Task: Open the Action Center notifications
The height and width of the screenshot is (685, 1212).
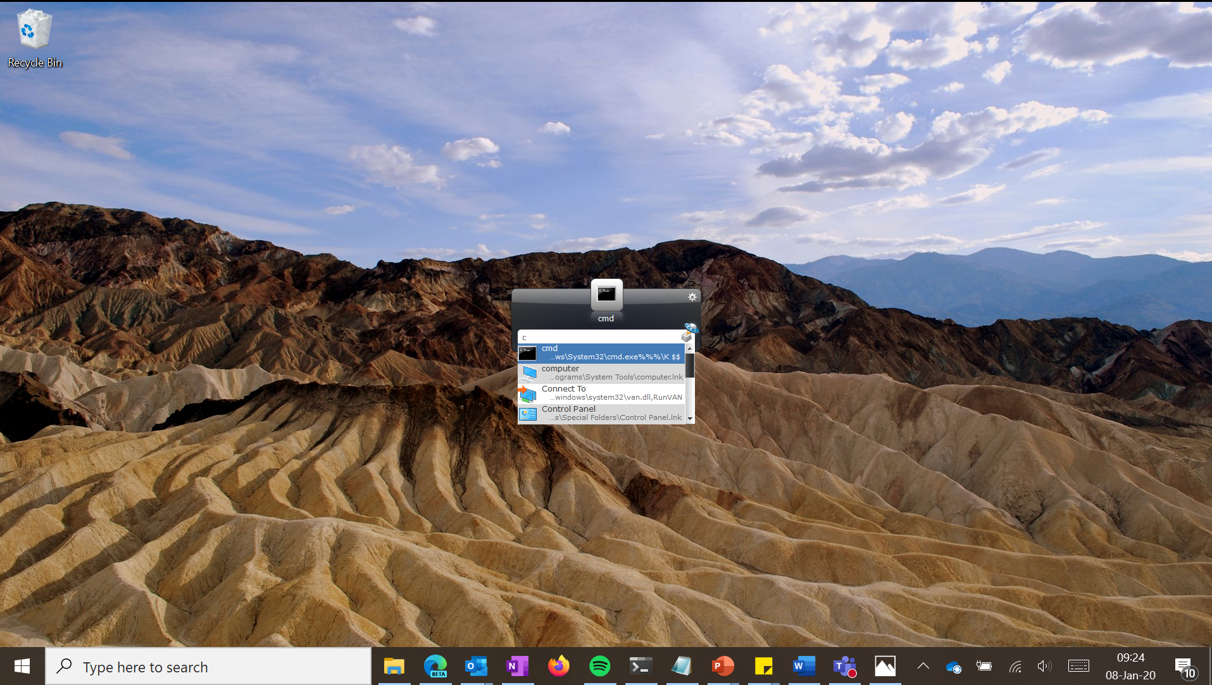Action: [1184, 667]
